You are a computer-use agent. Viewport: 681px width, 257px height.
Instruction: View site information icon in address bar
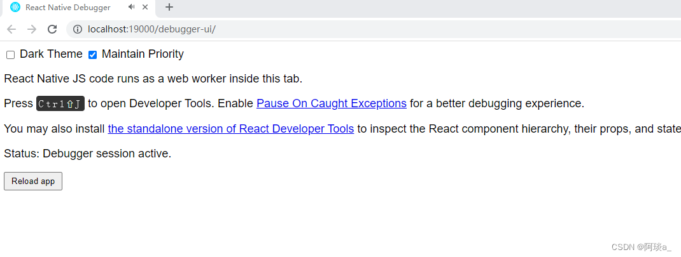pos(78,29)
